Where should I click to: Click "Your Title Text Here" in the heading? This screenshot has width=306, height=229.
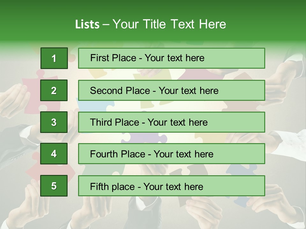click(x=169, y=24)
